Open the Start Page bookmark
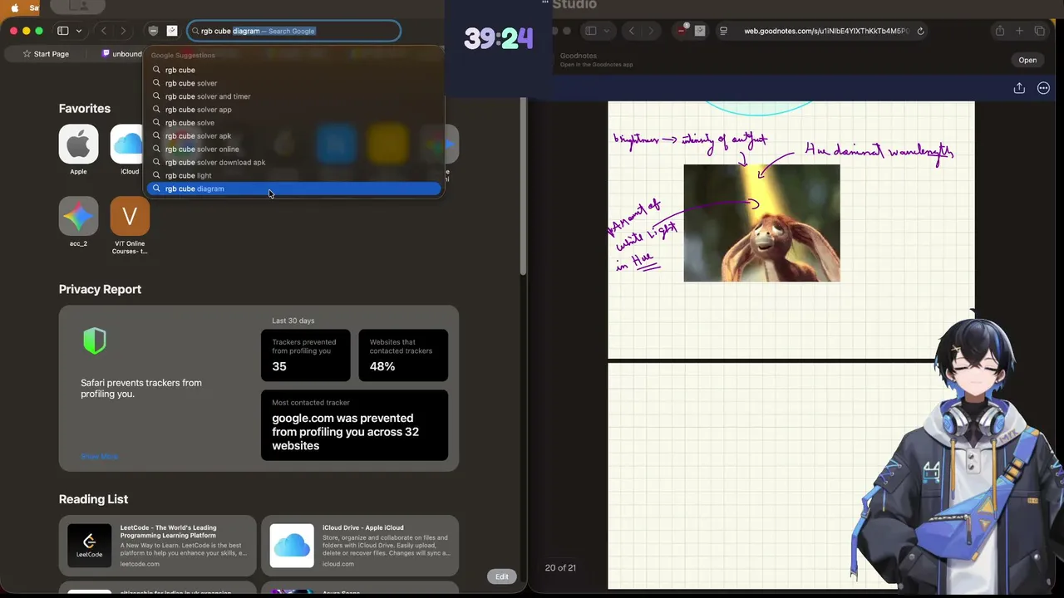Screen dimensions: 1064x598 46,54
